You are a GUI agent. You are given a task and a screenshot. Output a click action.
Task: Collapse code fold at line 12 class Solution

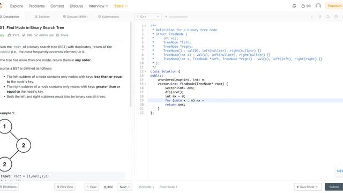145,71
